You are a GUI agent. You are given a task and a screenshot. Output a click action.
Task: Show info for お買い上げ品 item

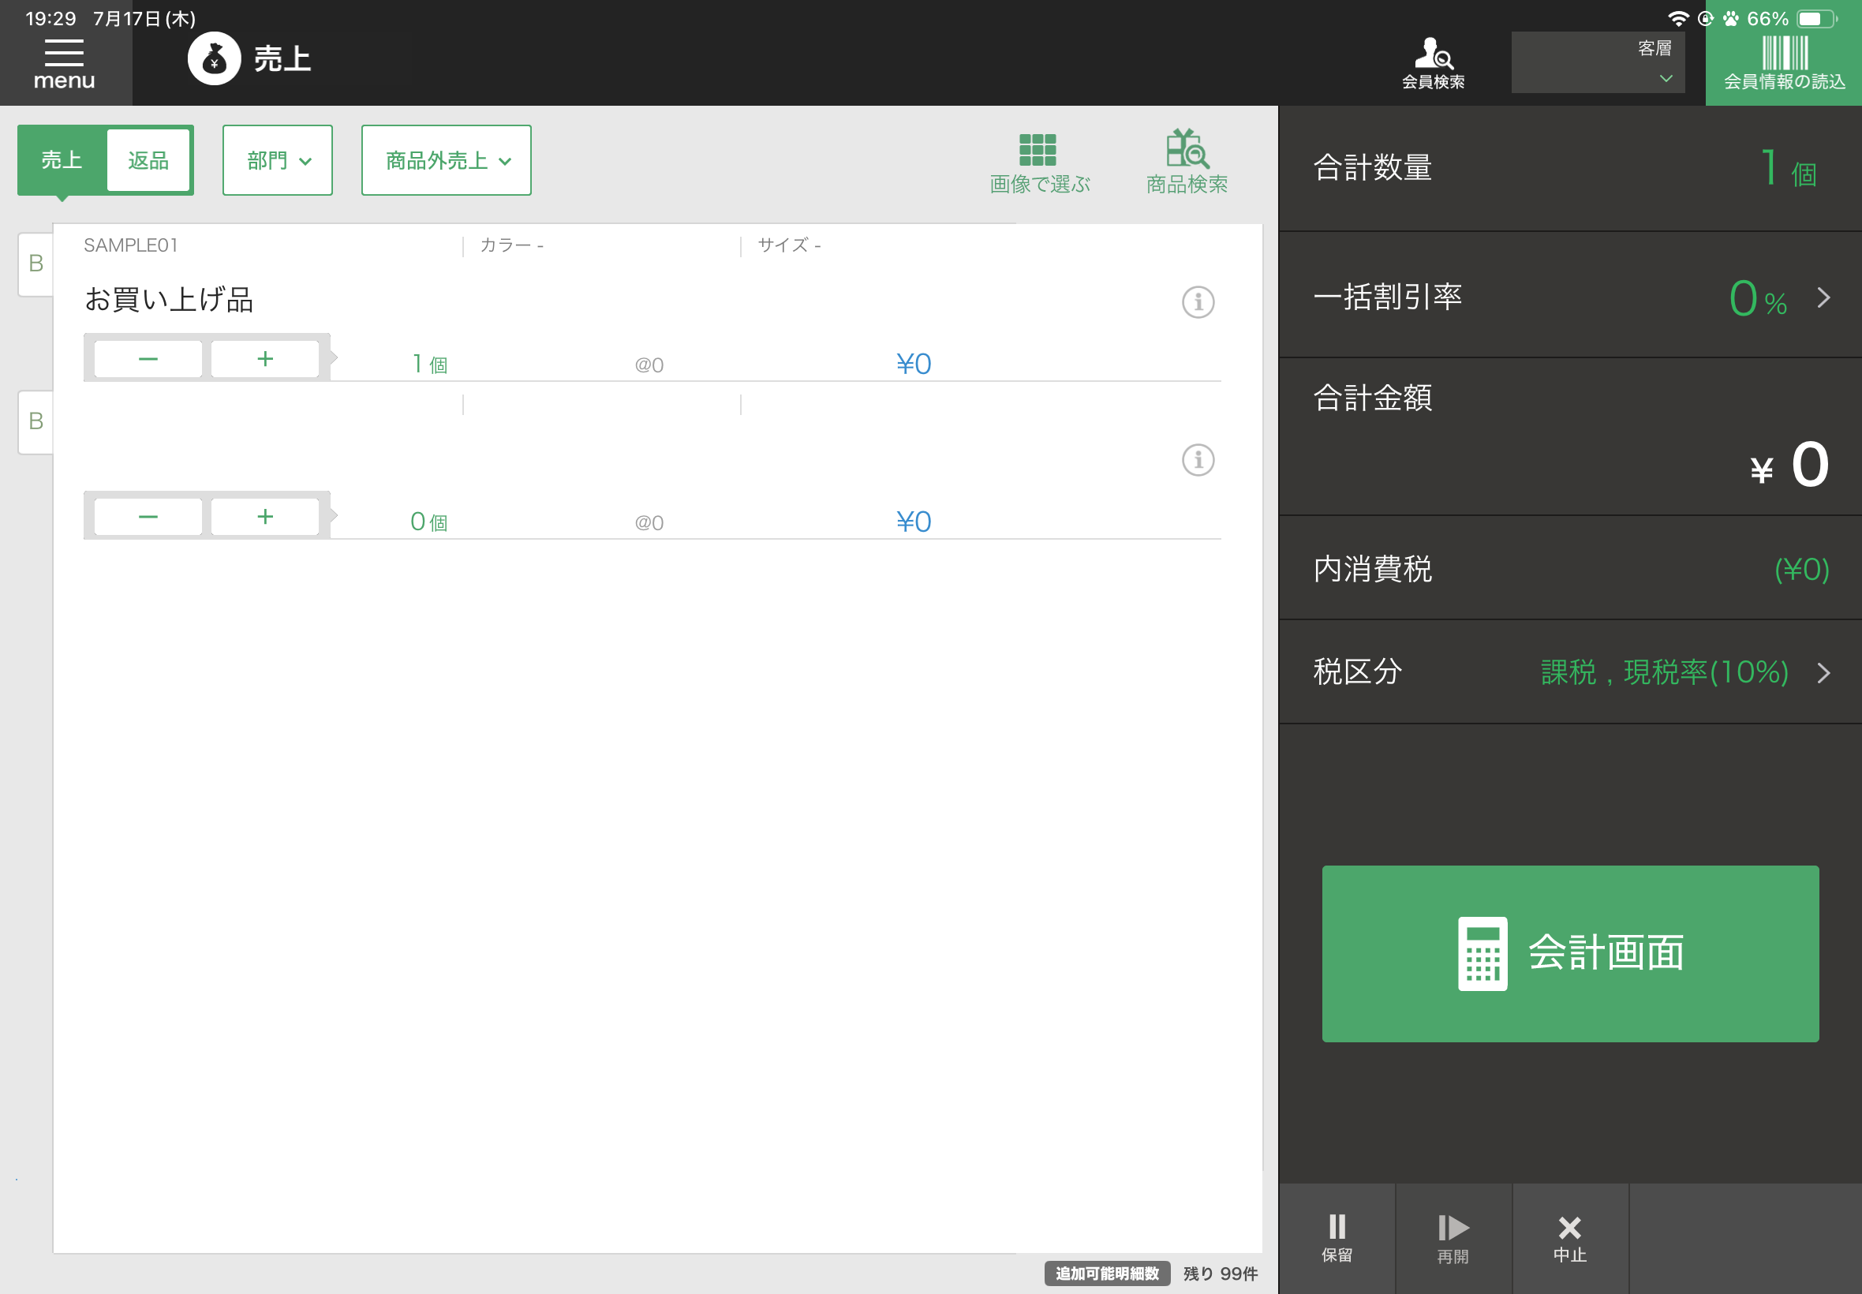(x=1198, y=302)
